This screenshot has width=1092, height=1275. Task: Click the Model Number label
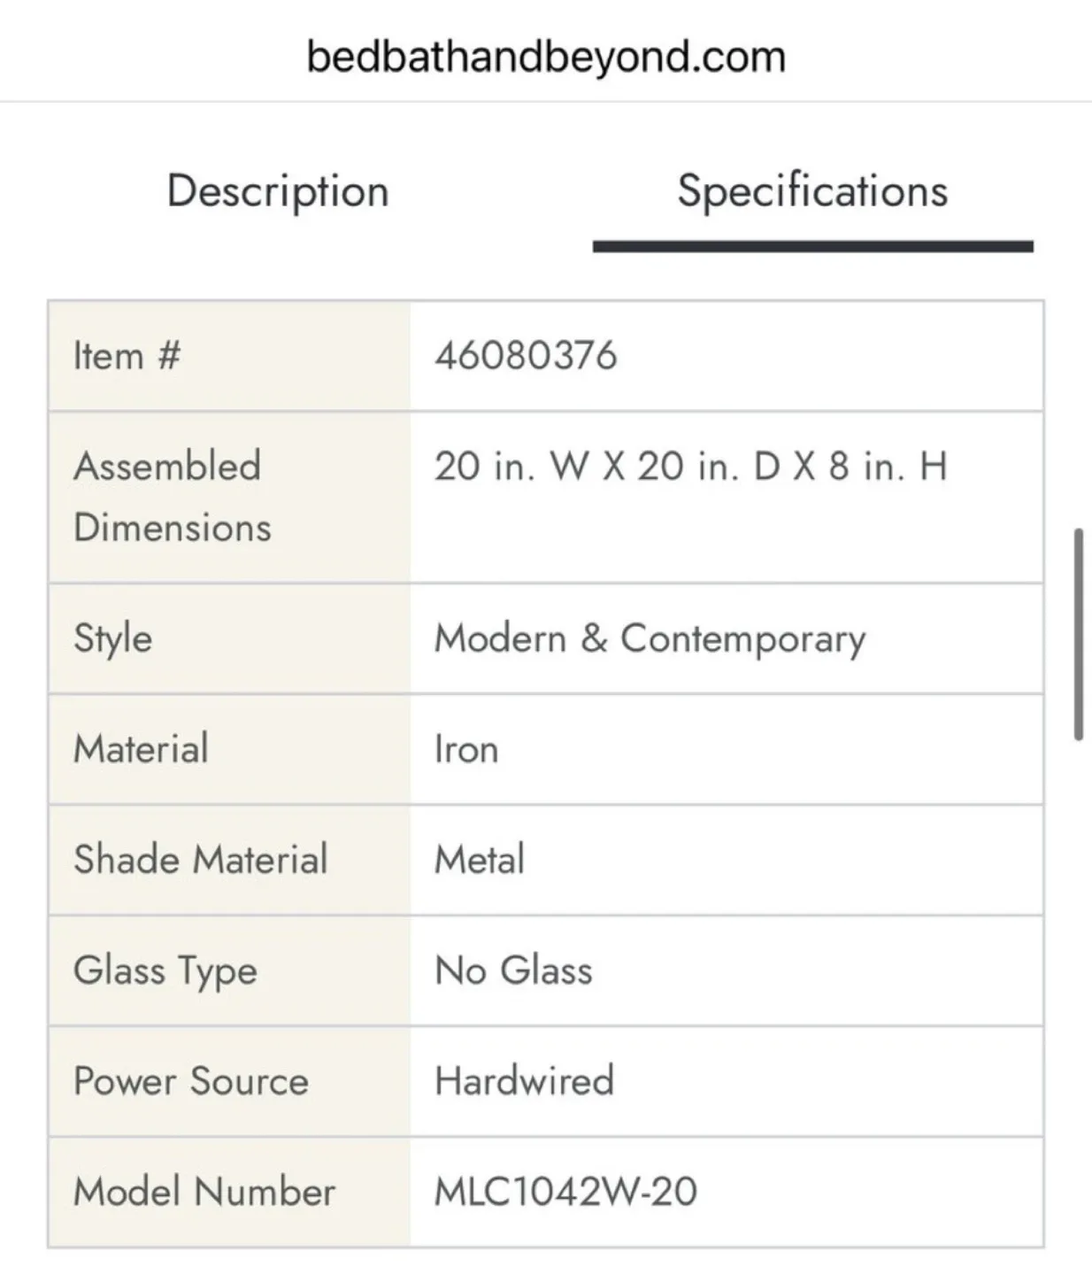[x=204, y=1192]
